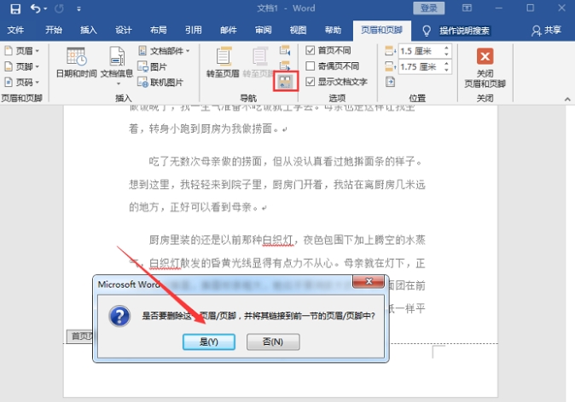Screen dimensions: 575x402
Task: Increase header top distance spinner
Action: [446, 48]
